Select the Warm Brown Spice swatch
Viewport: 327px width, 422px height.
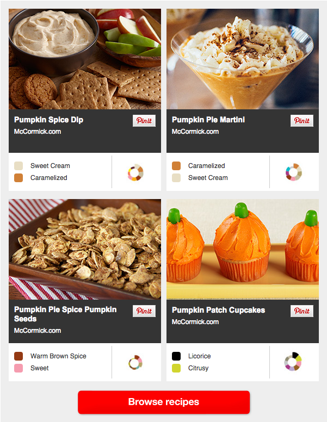point(18,356)
